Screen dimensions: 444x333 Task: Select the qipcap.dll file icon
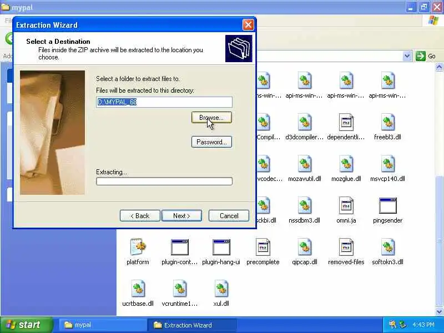(x=304, y=247)
